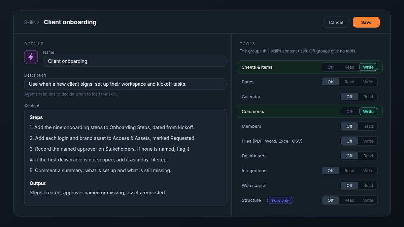Click the Sheets & items group label
The image size is (404, 227).
(x=257, y=67)
